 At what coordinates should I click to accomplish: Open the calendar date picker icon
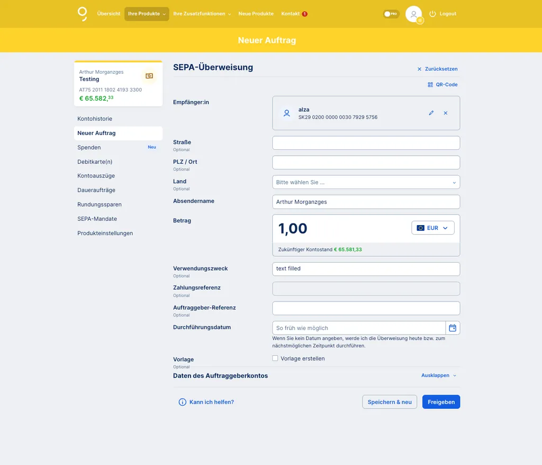coord(453,328)
